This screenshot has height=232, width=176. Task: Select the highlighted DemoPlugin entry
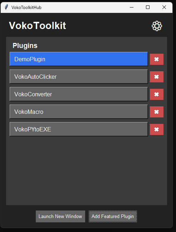click(x=79, y=59)
